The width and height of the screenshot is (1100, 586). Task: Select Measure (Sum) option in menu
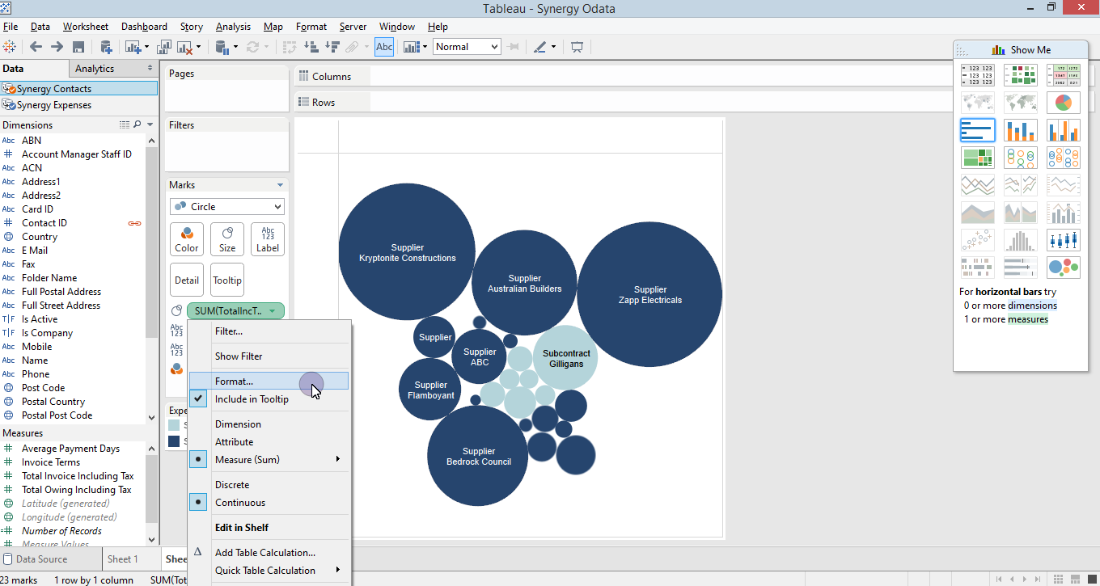point(247,459)
